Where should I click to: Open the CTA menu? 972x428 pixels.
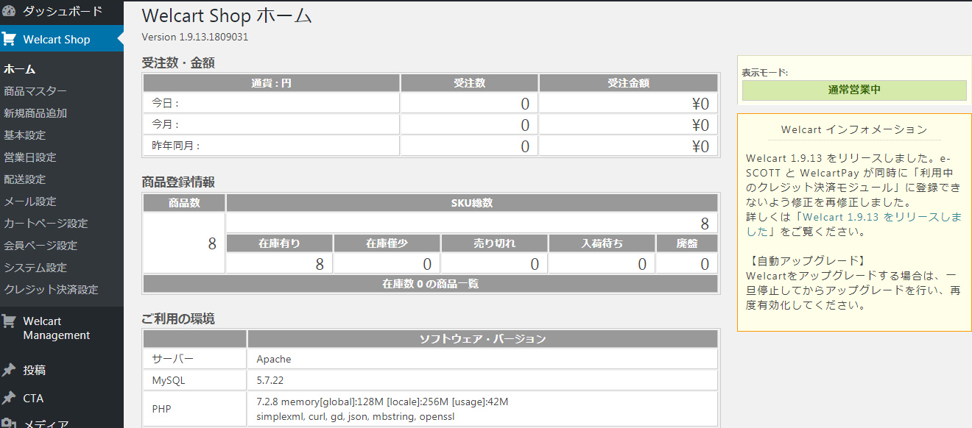pyautogui.click(x=62, y=398)
